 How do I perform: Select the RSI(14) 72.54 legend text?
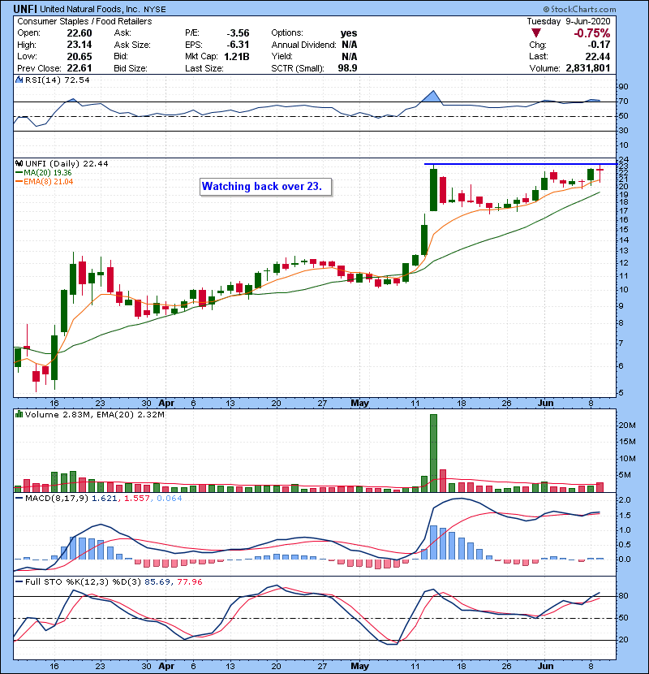pos(57,80)
